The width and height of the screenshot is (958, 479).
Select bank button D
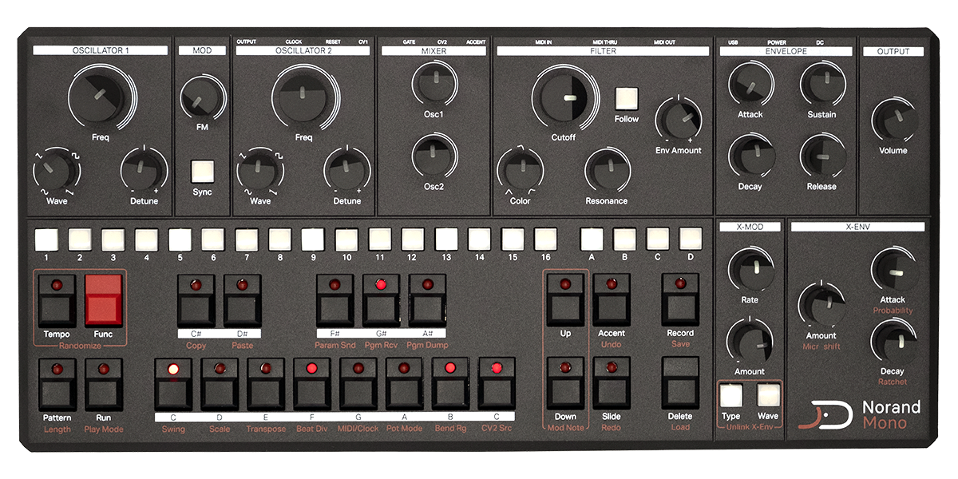(691, 239)
